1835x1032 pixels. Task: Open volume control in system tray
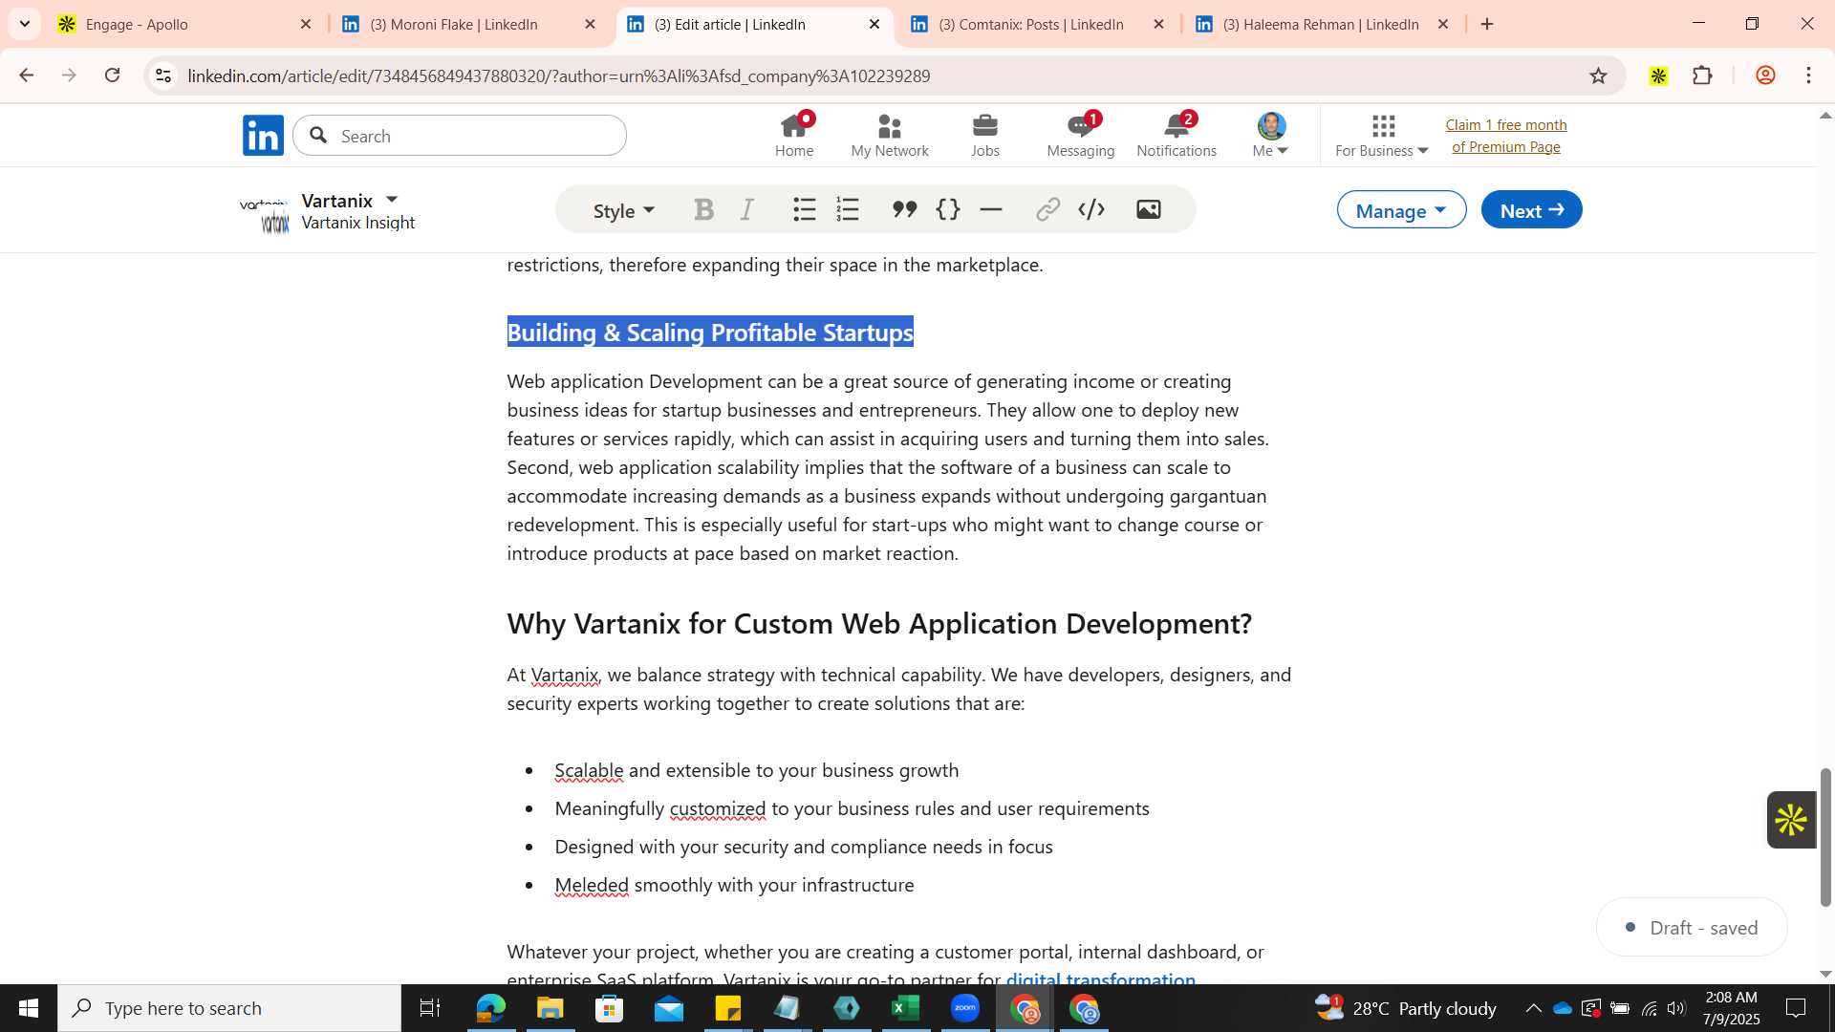coord(1676,1008)
